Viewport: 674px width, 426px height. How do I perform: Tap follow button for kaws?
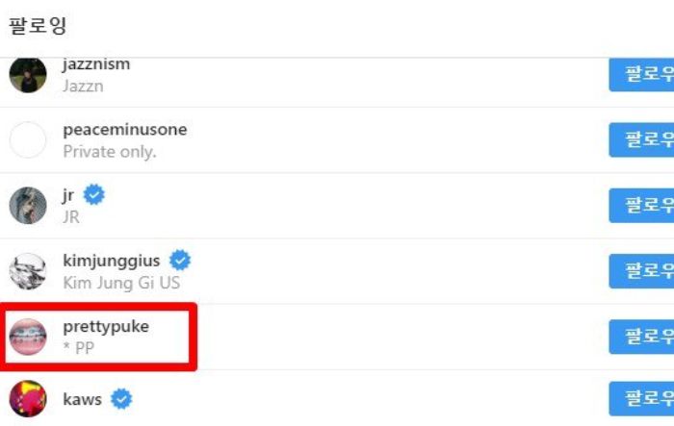[x=642, y=399]
